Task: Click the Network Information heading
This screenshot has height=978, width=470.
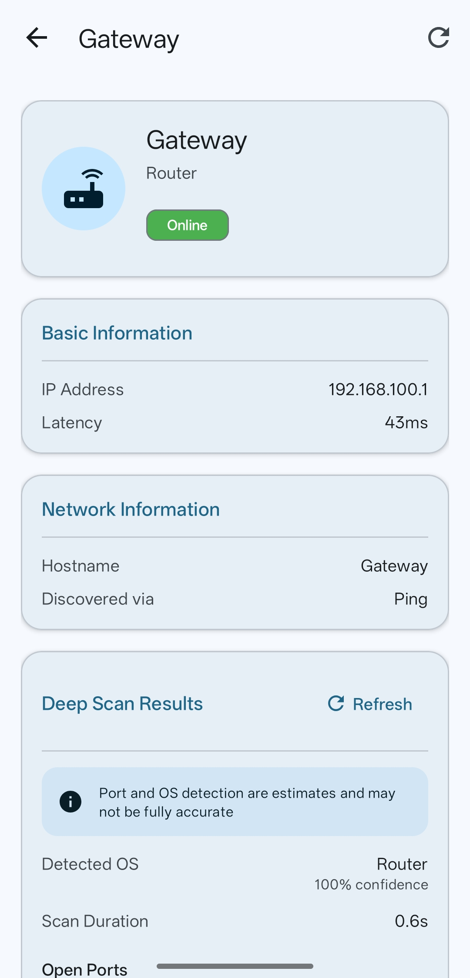Action: tap(131, 509)
